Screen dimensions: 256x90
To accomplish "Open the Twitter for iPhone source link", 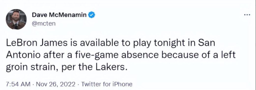I will (x=106, y=84).
